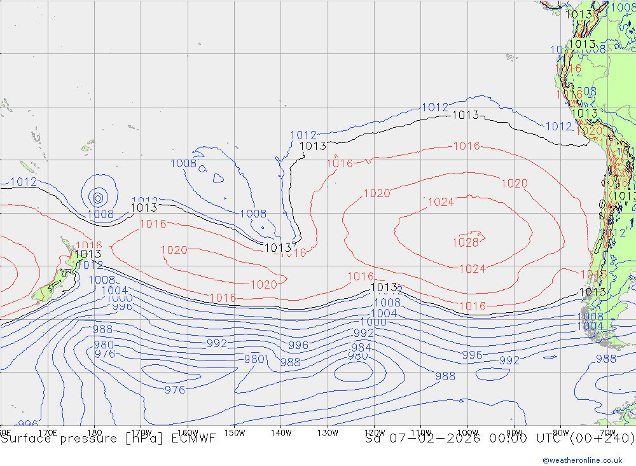Click the 170E longitude axis label
636x466 pixels.
pyautogui.click(x=48, y=433)
